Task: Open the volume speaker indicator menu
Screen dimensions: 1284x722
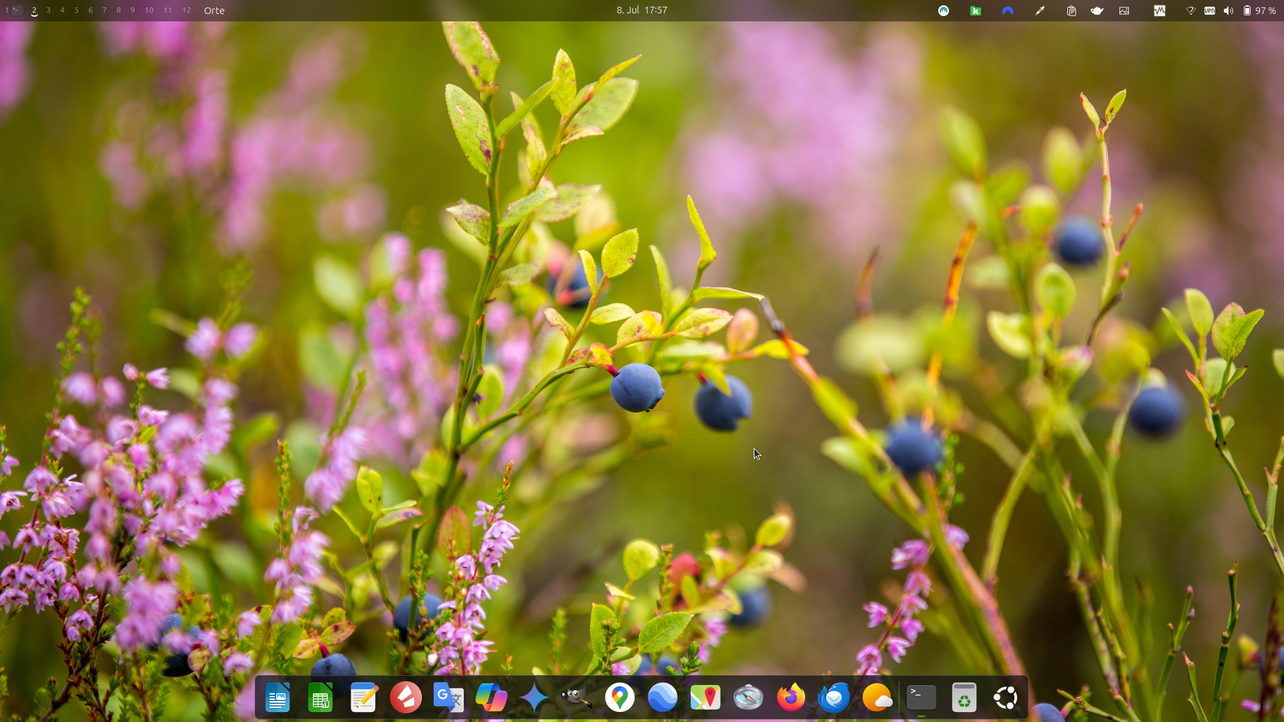Action: pyautogui.click(x=1228, y=11)
